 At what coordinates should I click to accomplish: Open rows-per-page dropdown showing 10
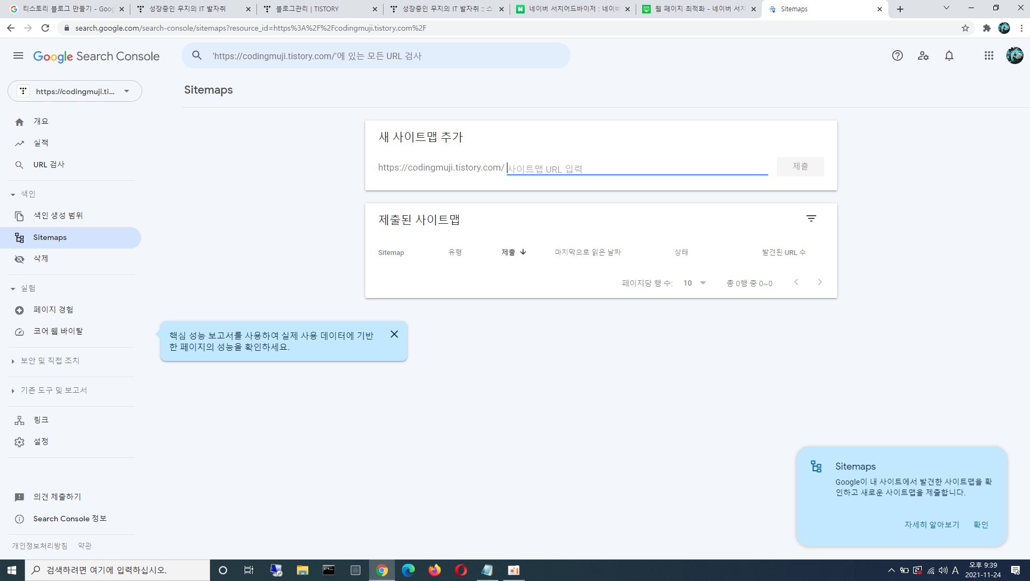tap(695, 283)
